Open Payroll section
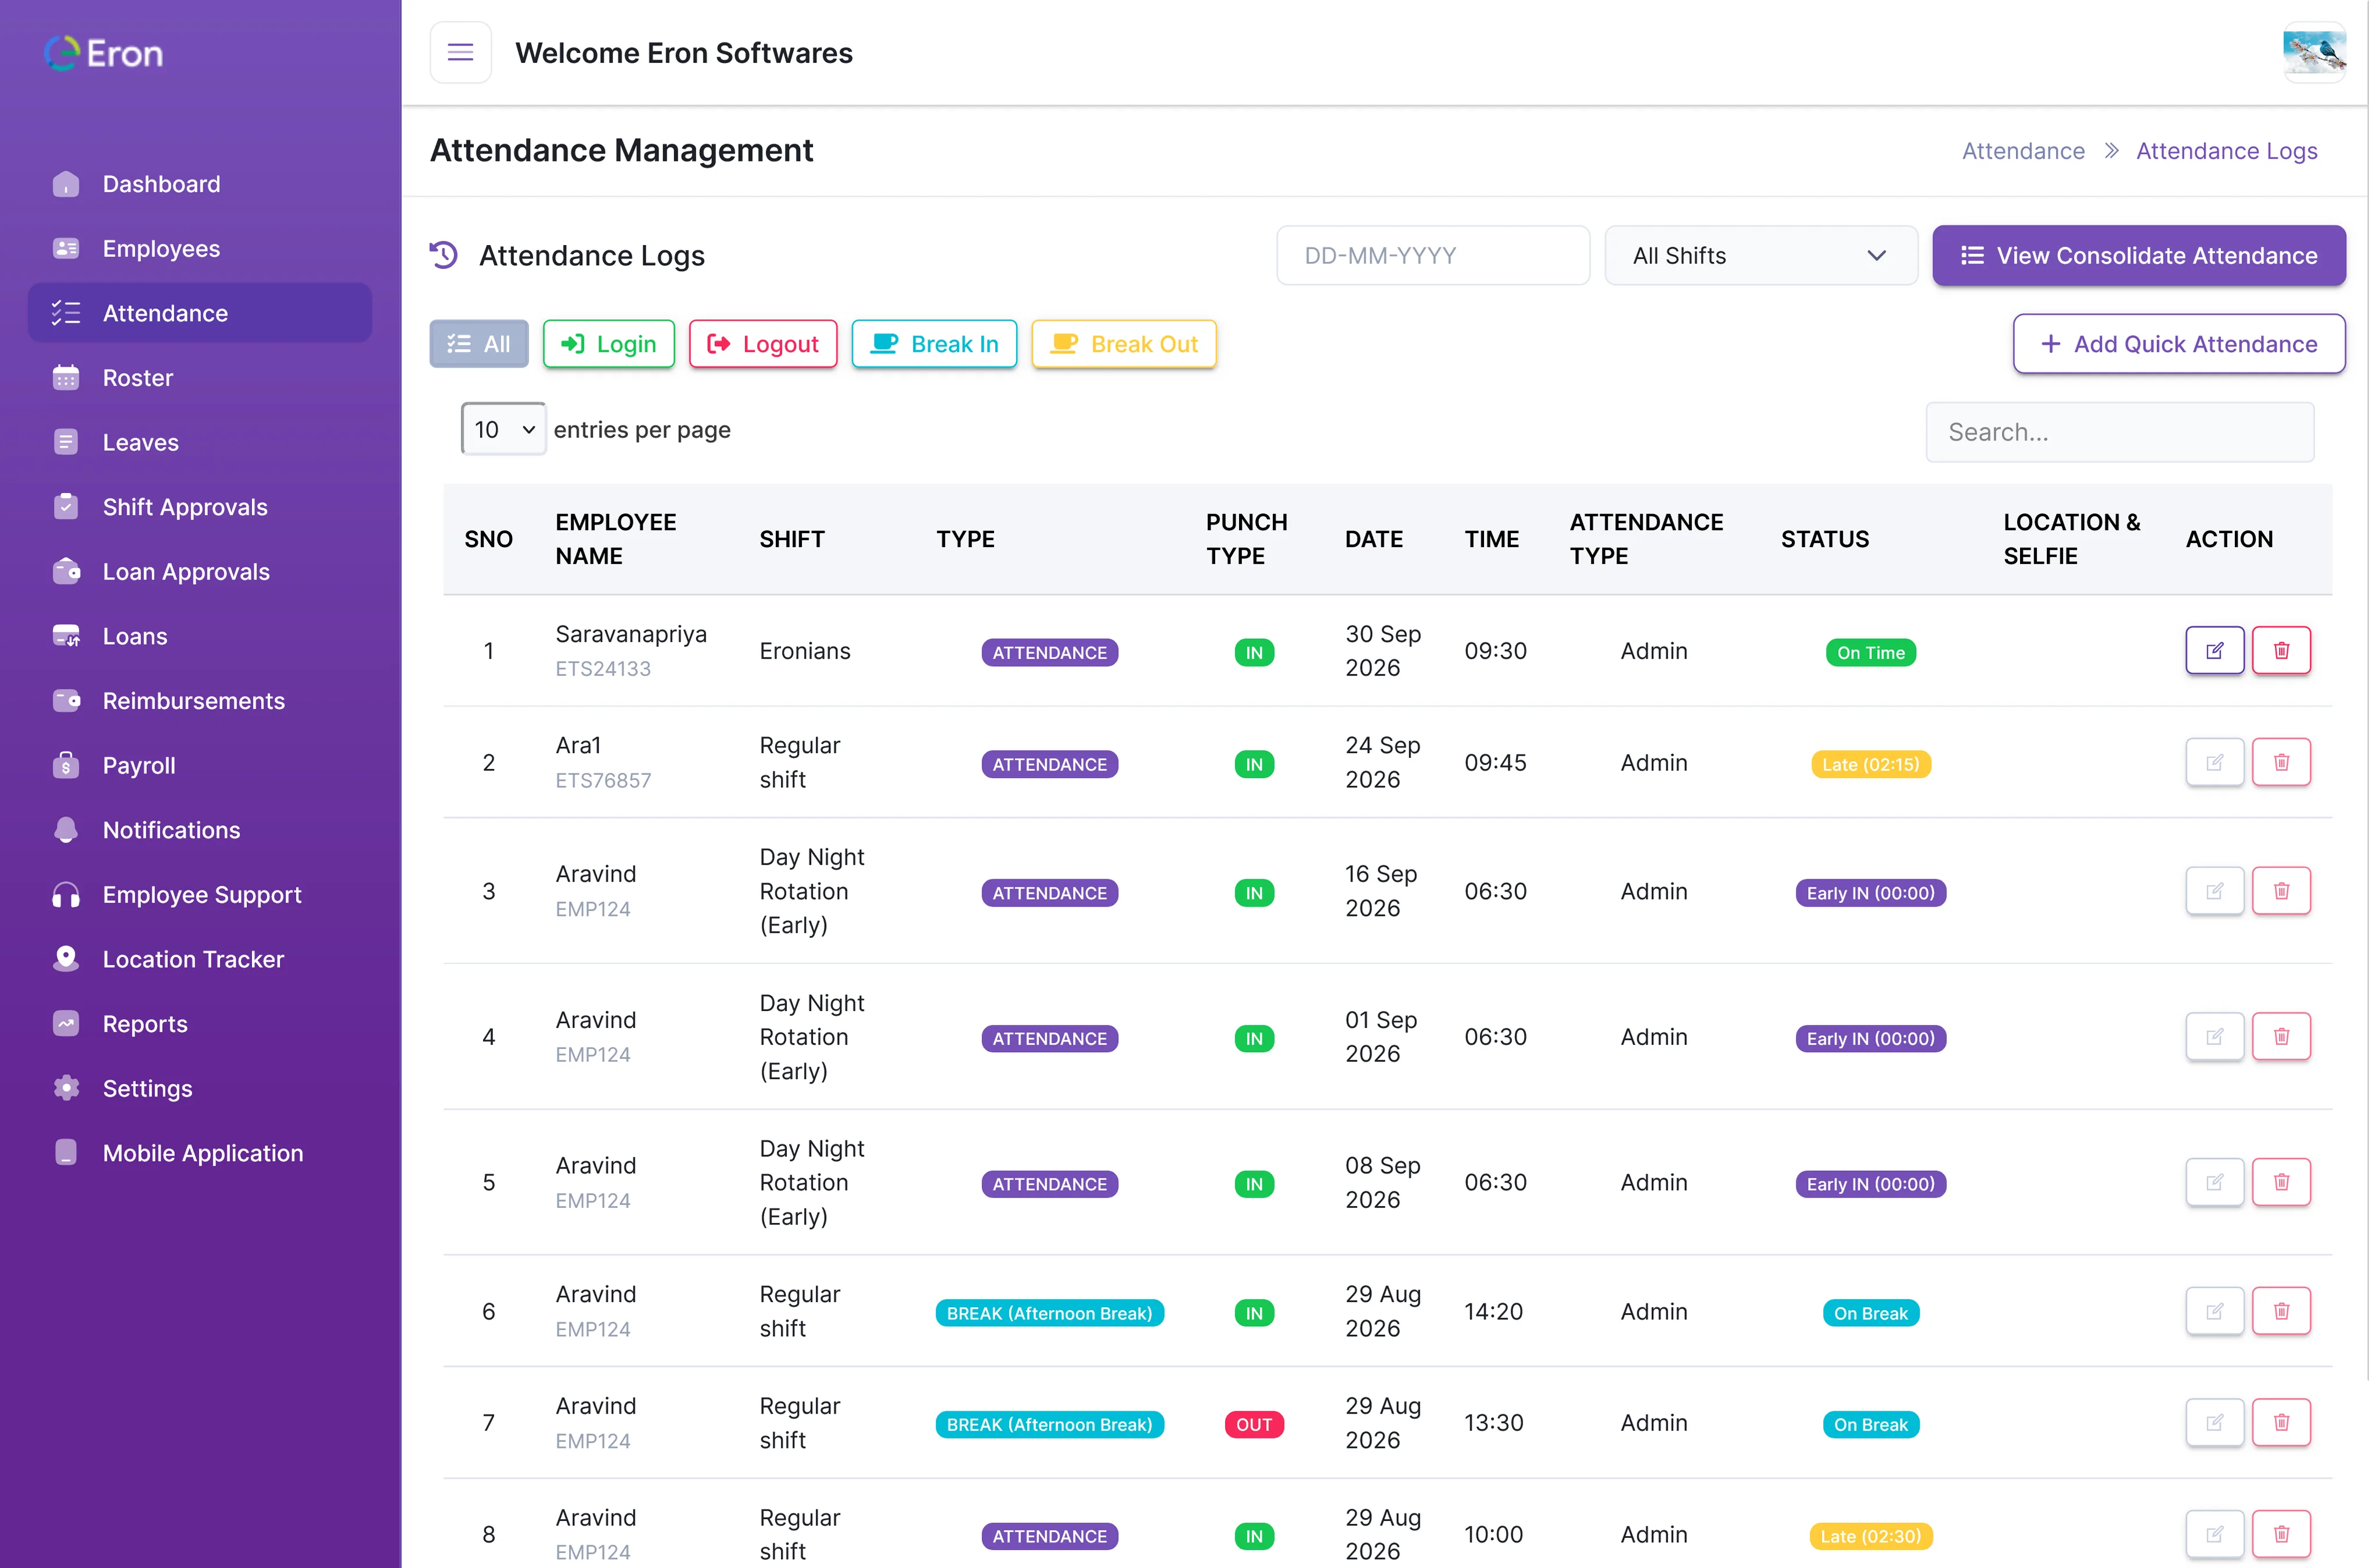2369x1568 pixels. click(x=200, y=766)
